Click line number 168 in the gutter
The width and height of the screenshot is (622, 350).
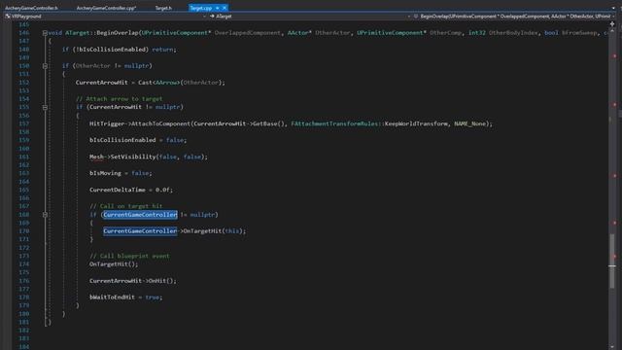[24, 215]
